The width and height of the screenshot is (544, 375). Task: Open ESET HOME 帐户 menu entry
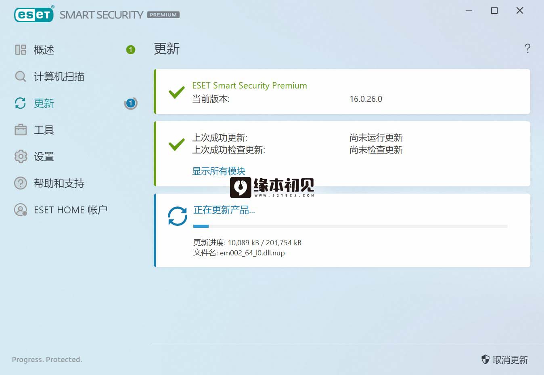click(x=71, y=210)
